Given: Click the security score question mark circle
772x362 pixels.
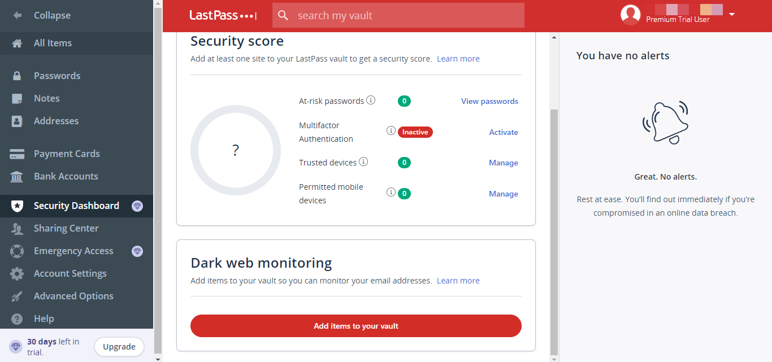Looking at the screenshot, I should tap(236, 150).
